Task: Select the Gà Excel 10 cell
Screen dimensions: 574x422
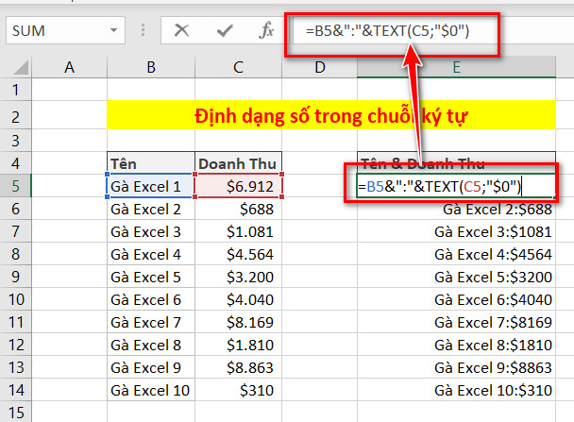Action: 150,390
